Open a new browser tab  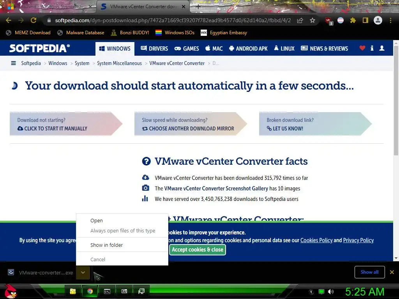pos(198,7)
